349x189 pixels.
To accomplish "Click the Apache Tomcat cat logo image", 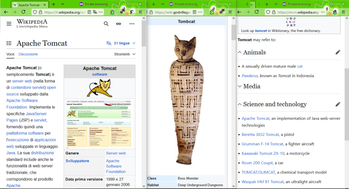I will (100, 88).
